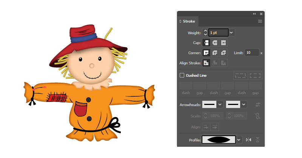Viewport: 302px width, 158px height.
Task: Toggle preserve exact dash lengths option
Action: tap(240, 75)
